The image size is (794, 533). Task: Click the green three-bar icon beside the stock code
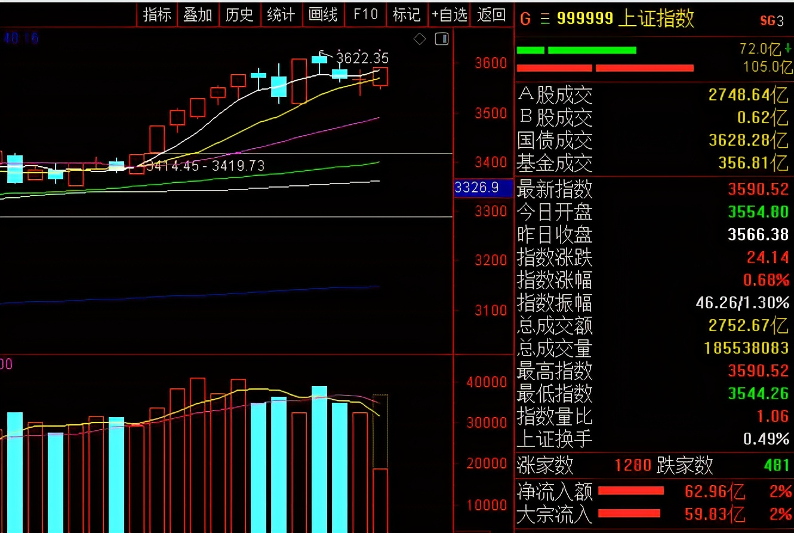(544, 19)
